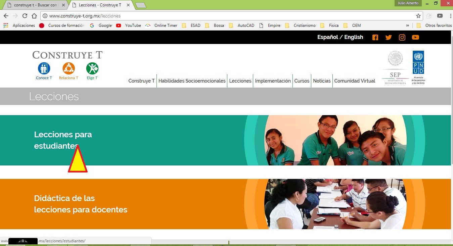
Task: Click the page info icon in the address bar
Action: coord(45,15)
